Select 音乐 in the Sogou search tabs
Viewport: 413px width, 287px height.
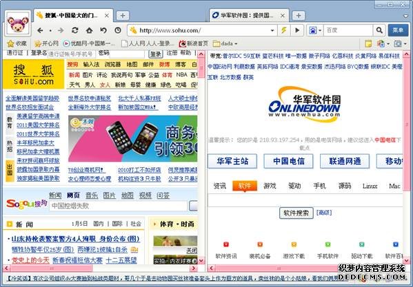tap(92, 195)
